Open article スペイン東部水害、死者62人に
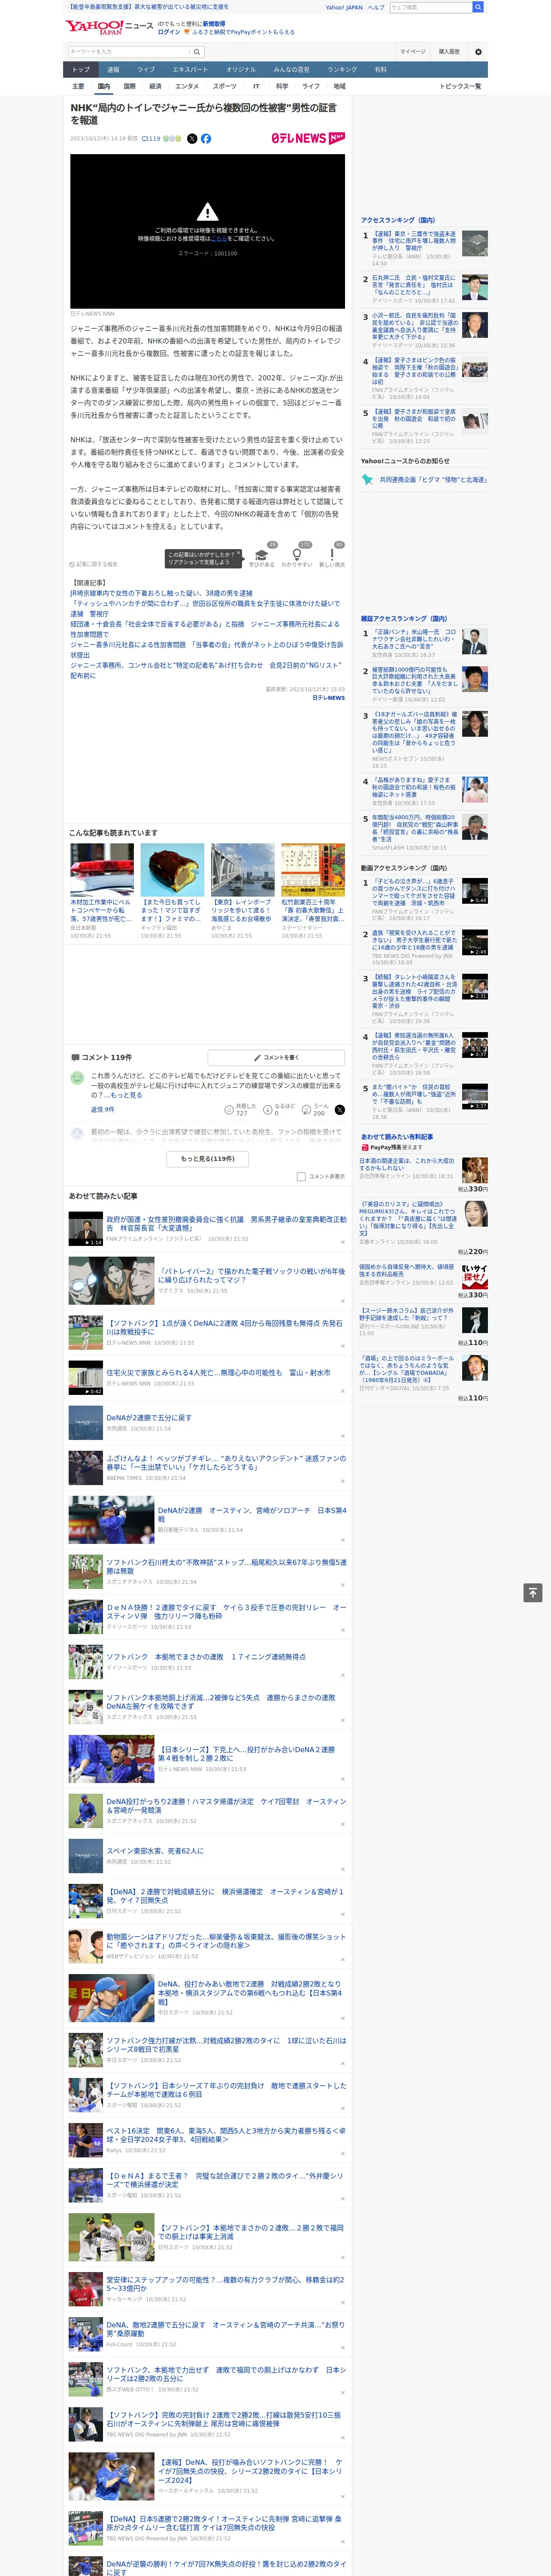 click(155, 1850)
